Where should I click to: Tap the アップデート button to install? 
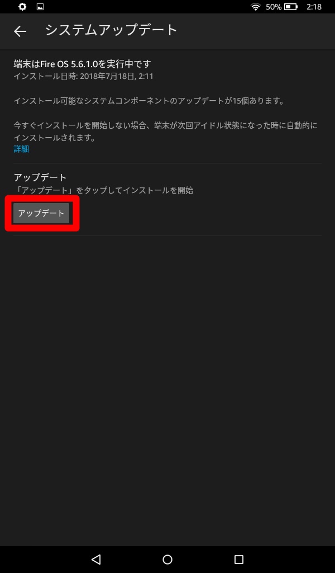click(41, 213)
